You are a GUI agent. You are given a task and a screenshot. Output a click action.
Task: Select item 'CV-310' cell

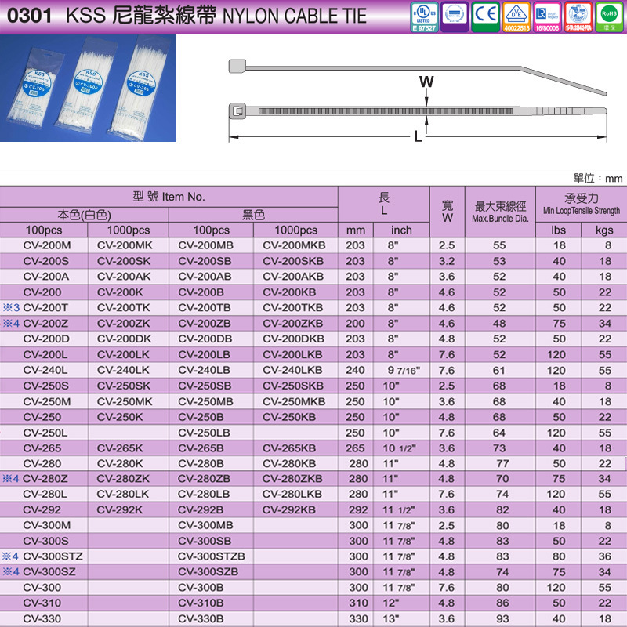pos(42,603)
